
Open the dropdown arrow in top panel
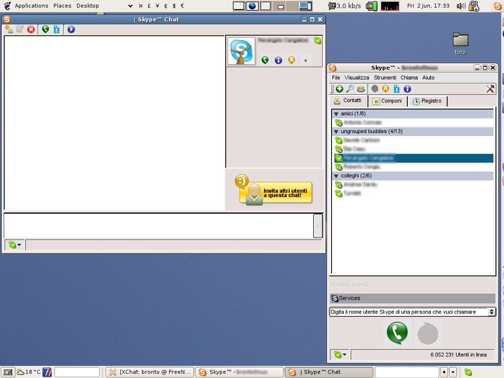(x=130, y=6)
